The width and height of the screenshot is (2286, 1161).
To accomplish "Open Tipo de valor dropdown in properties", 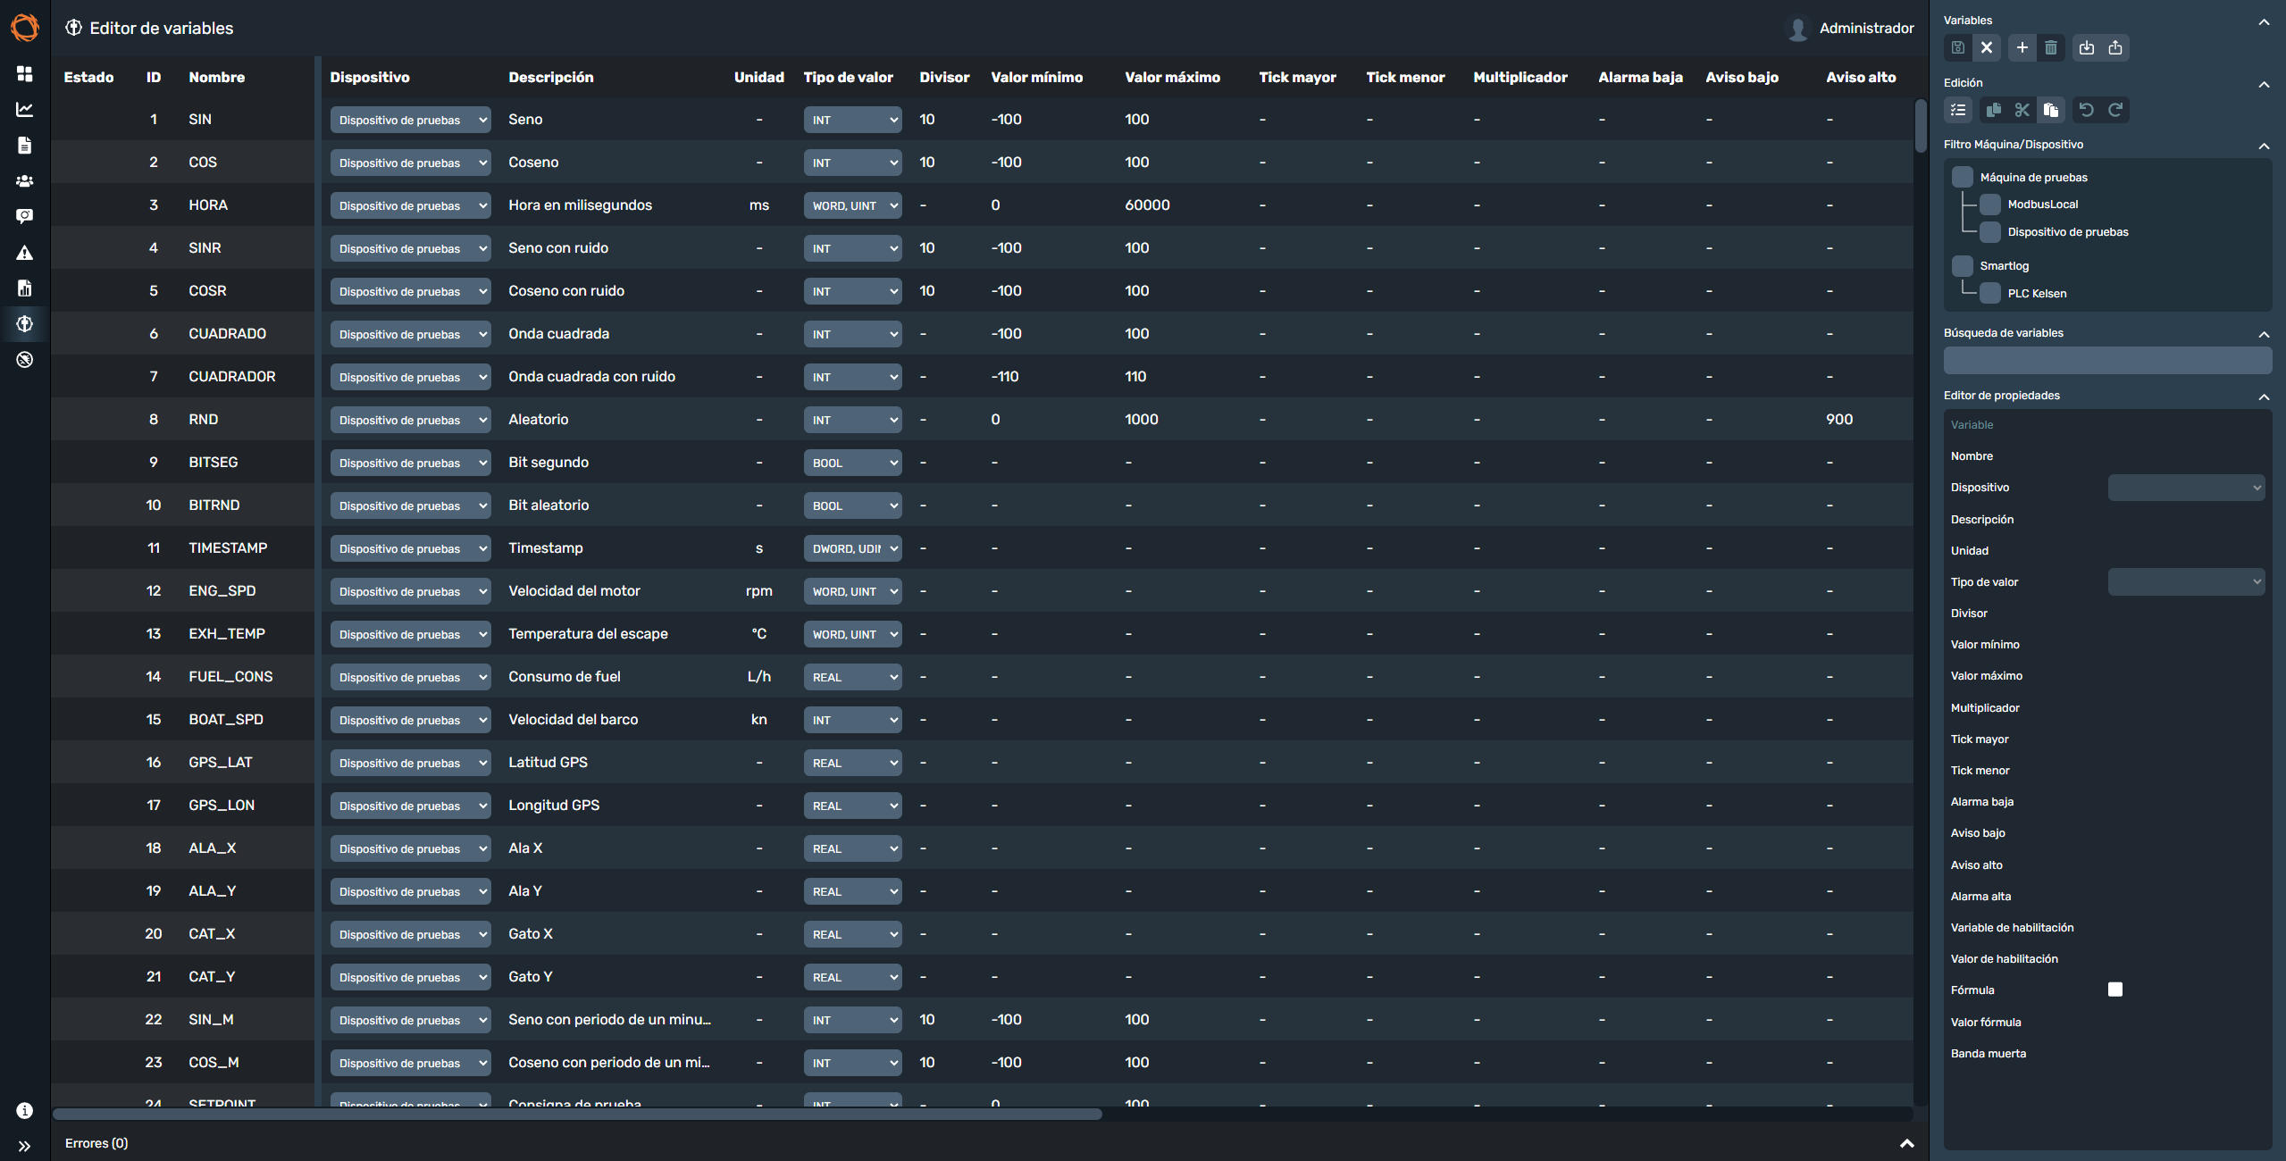I will [2186, 582].
